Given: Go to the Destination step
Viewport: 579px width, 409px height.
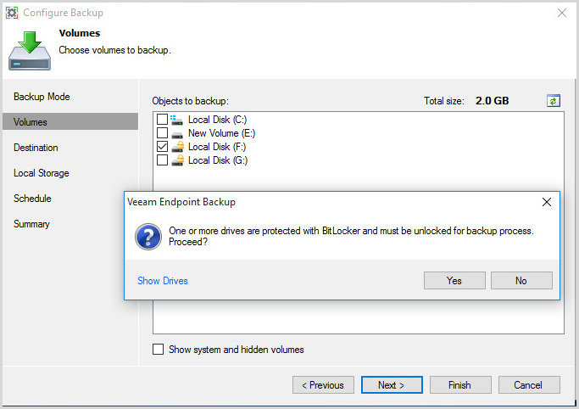Looking at the screenshot, I should pyautogui.click(x=36, y=148).
